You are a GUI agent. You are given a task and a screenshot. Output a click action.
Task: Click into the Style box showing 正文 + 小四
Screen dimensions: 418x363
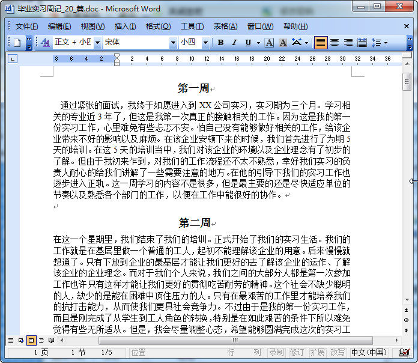[73, 43]
